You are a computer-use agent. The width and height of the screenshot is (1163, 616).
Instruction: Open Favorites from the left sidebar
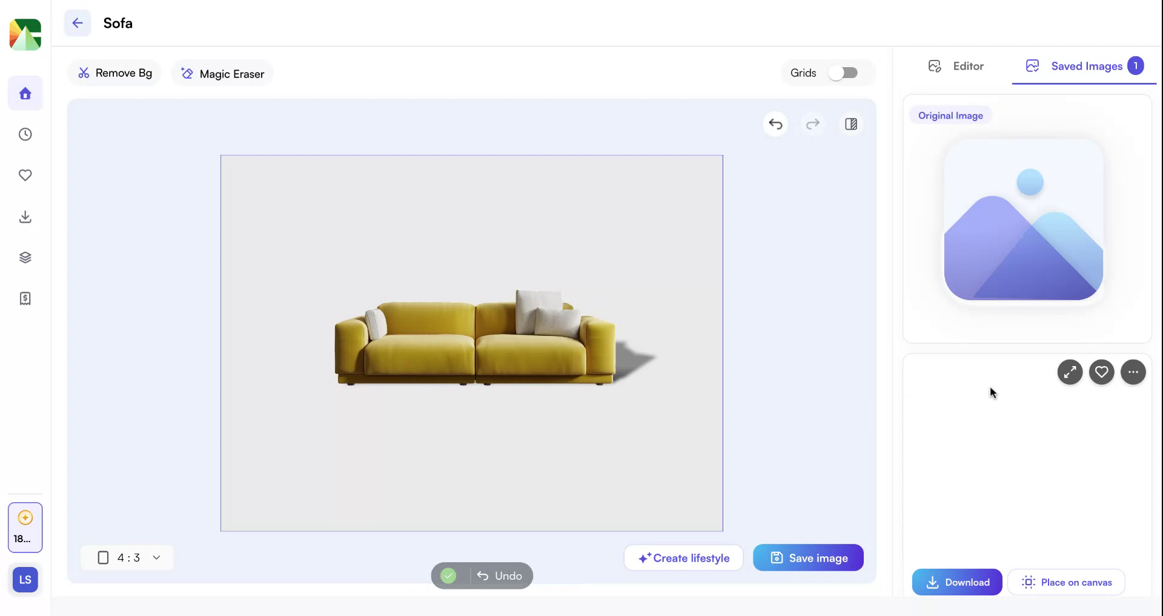point(25,175)
